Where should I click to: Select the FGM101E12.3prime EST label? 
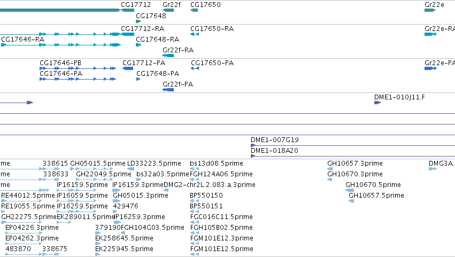click(x=222, y=238)
